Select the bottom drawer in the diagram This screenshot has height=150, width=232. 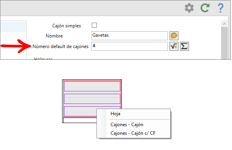[80, 111]
